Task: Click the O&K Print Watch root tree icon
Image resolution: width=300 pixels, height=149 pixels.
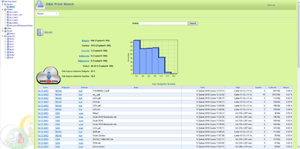Action: point(3,1)
